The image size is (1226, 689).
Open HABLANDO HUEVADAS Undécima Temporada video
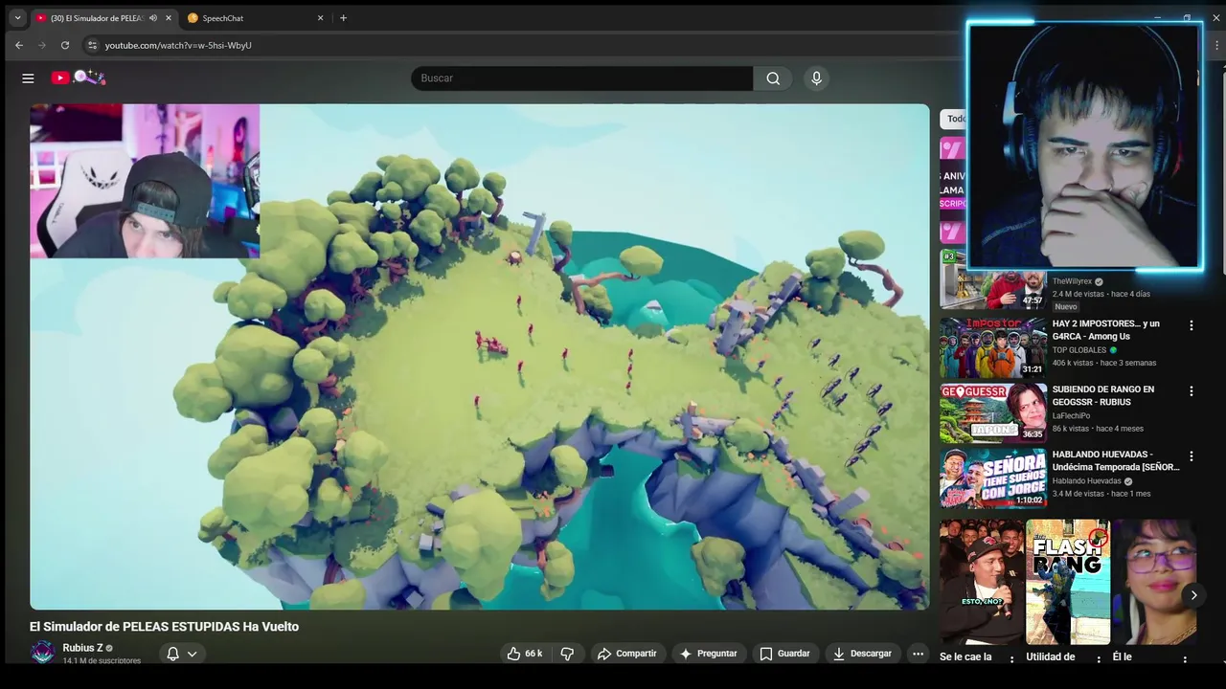click(1116, 460)
